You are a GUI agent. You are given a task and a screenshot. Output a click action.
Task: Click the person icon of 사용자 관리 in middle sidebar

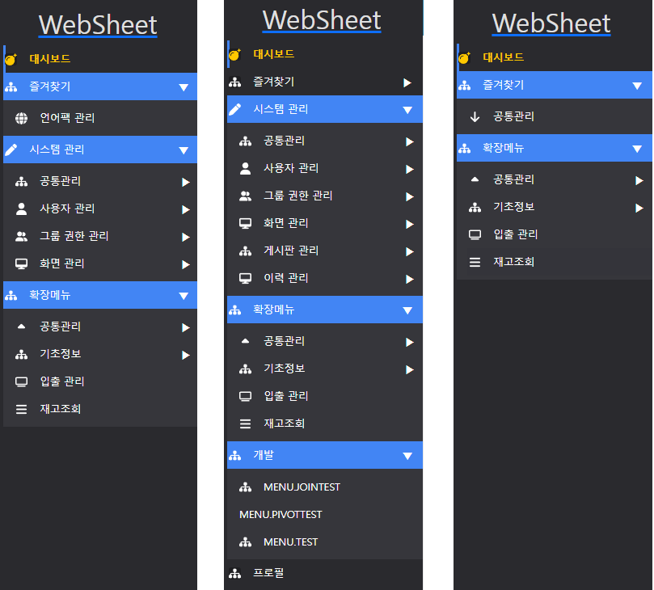coord(245,169)
